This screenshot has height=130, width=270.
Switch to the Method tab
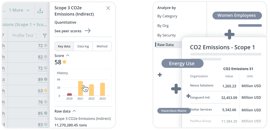[x=102, y=46]
